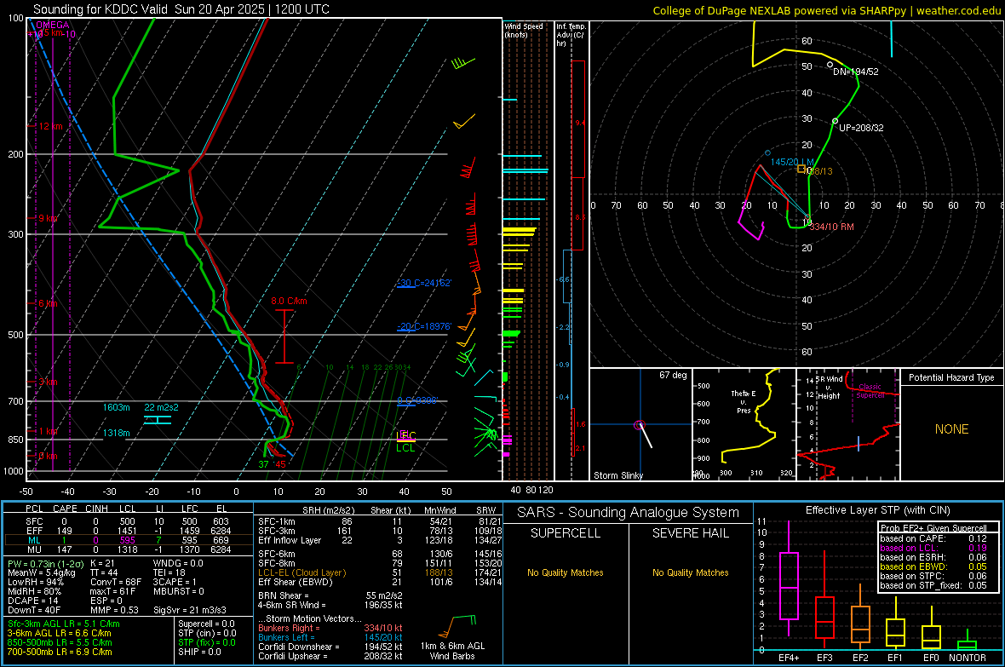The image size is (1005, 667).
Task: Click the '8.0 C/km' lapse rate label
Action: [x=289, y=301]
